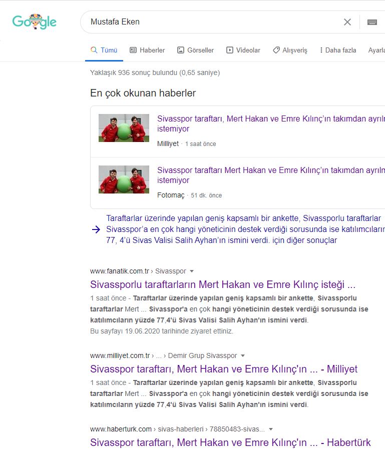Expand the fanatik.com.tr result dropdown arrow
The height and width of the screenshot is (451, 385).
coord(192,271)
